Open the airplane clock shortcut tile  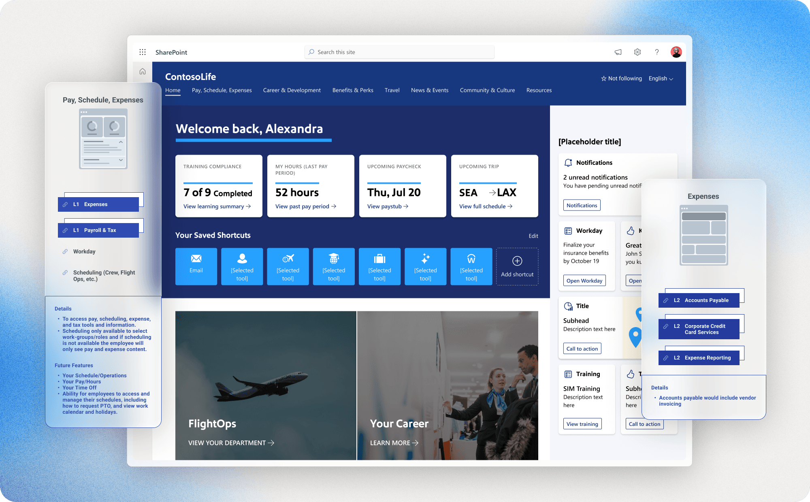click(x=288, y=266)
